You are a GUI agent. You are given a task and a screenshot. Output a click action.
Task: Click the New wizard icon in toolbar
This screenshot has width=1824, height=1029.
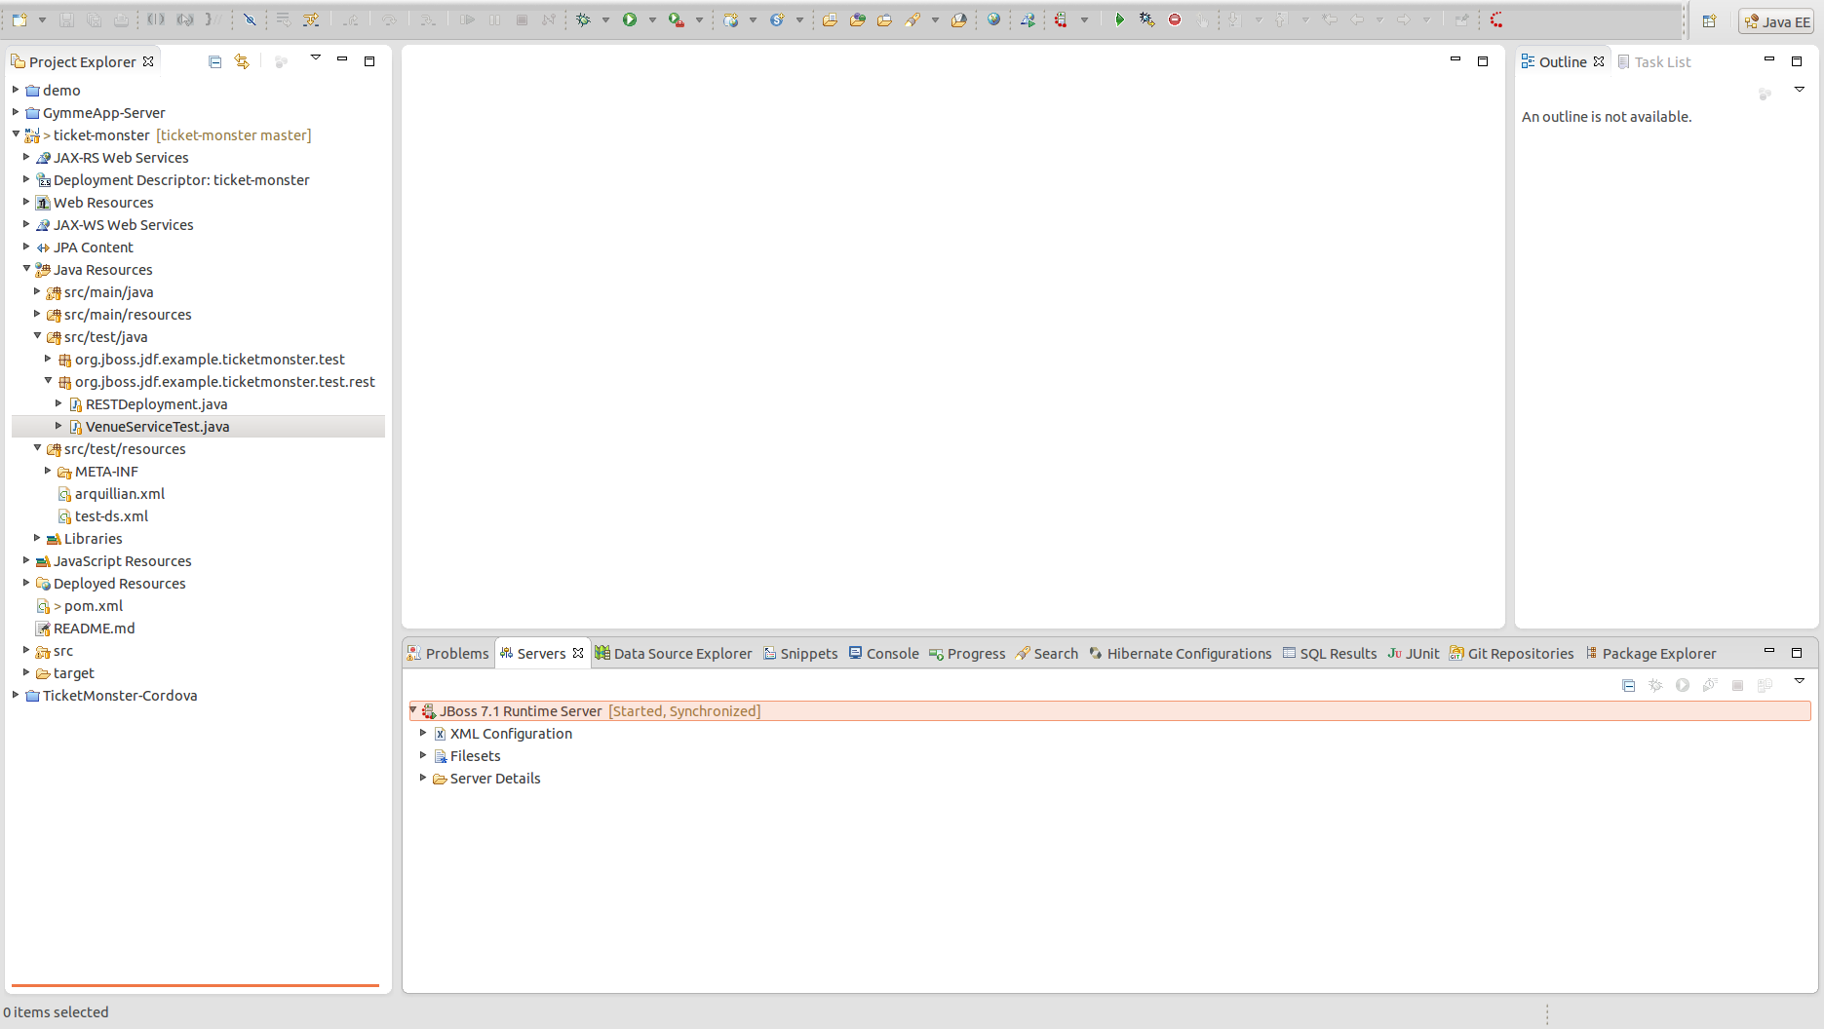[19, 19]
